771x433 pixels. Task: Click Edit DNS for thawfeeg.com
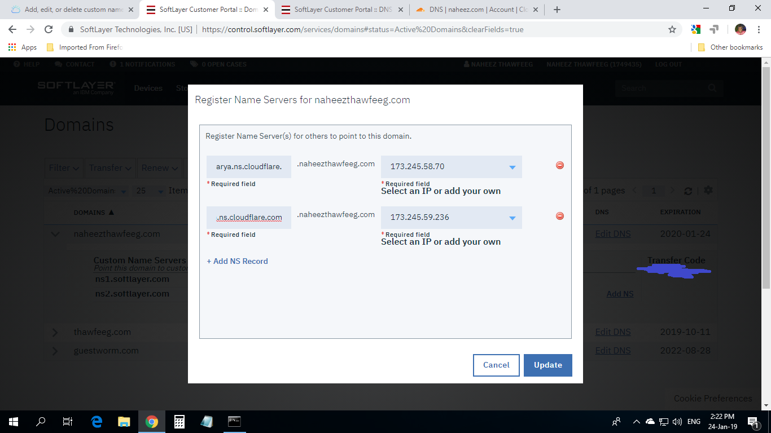[x=613, y=332]
